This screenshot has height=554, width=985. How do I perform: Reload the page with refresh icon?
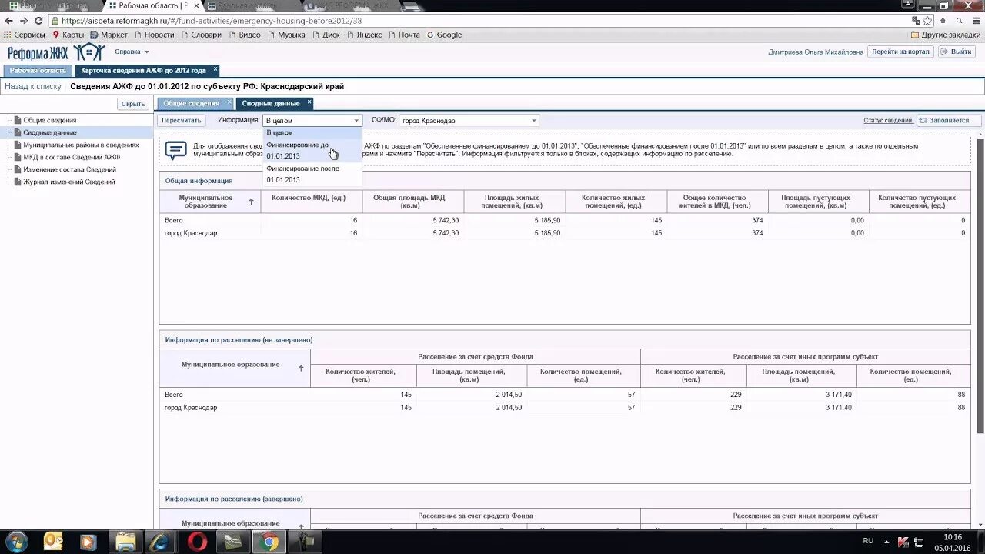(38, 21)
